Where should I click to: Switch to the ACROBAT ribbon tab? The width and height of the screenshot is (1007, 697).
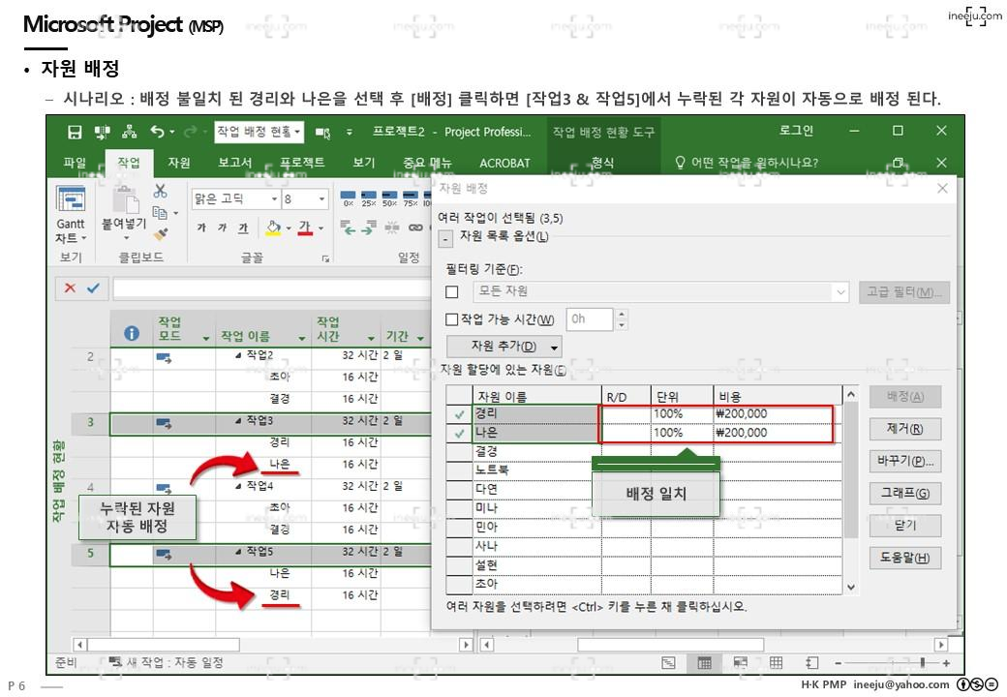click(504, 163)
